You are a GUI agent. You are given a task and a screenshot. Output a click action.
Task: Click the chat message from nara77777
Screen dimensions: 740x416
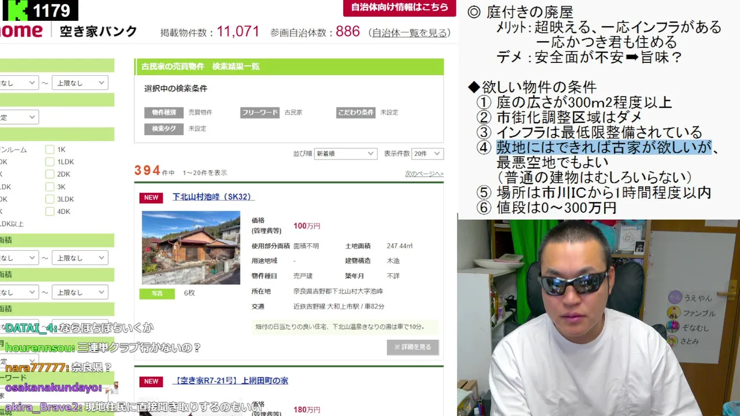point(58,367)
